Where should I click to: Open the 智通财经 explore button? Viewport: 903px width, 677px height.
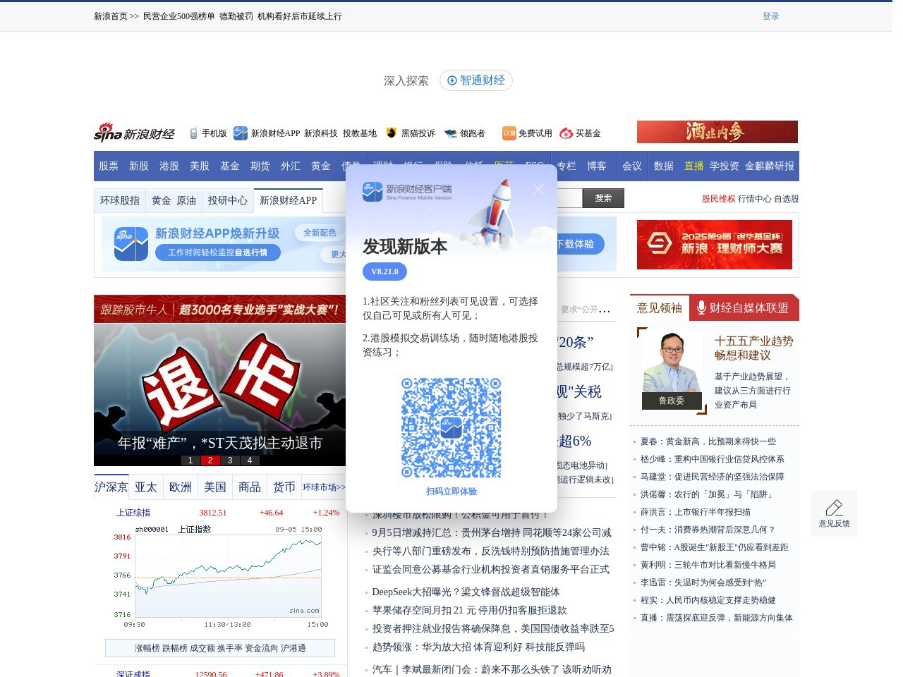476,80
